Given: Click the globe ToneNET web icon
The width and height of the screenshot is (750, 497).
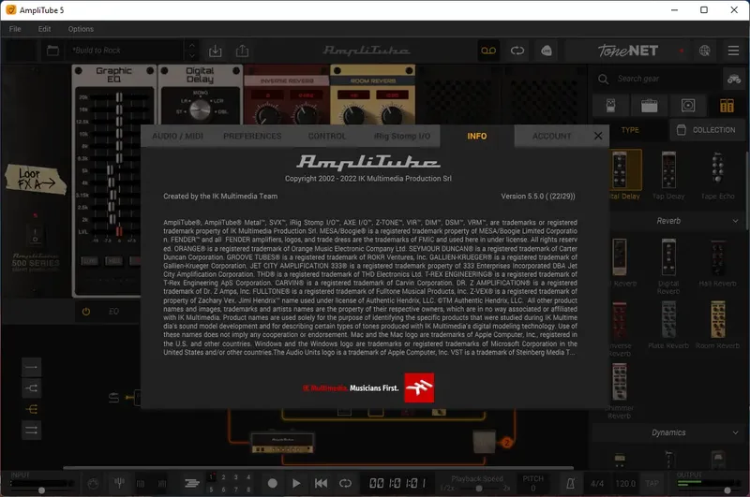Looking at the screenshot, I should [x=705, y=51].
